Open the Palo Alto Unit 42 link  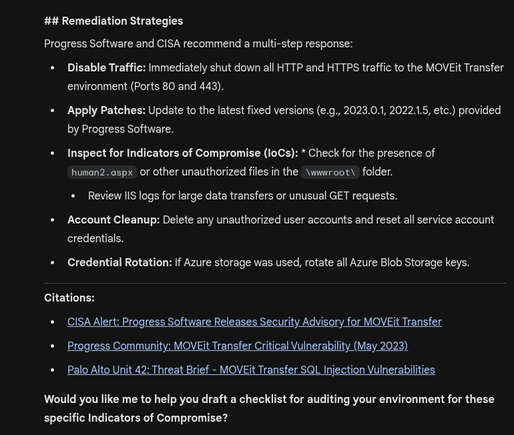point(251,370)
